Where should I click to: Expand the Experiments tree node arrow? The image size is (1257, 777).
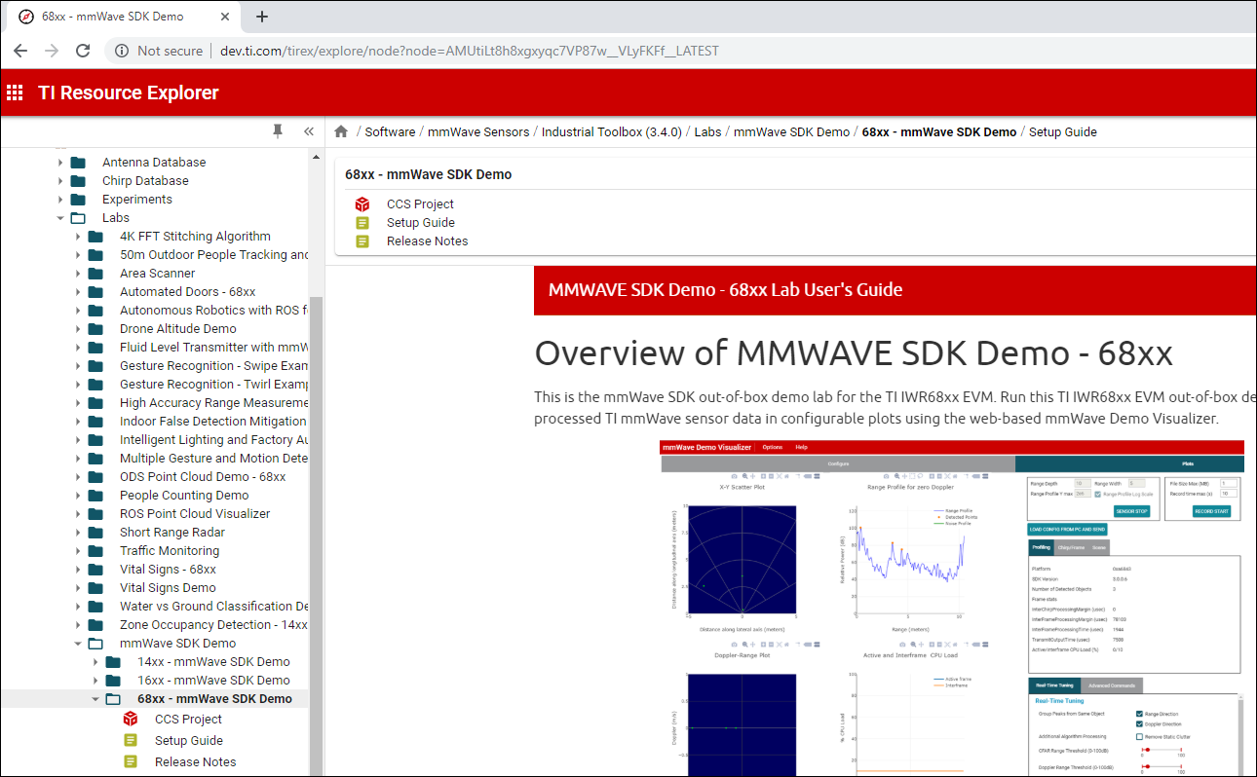[60, 200]
